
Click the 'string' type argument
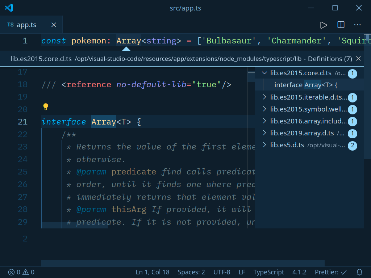161,41
